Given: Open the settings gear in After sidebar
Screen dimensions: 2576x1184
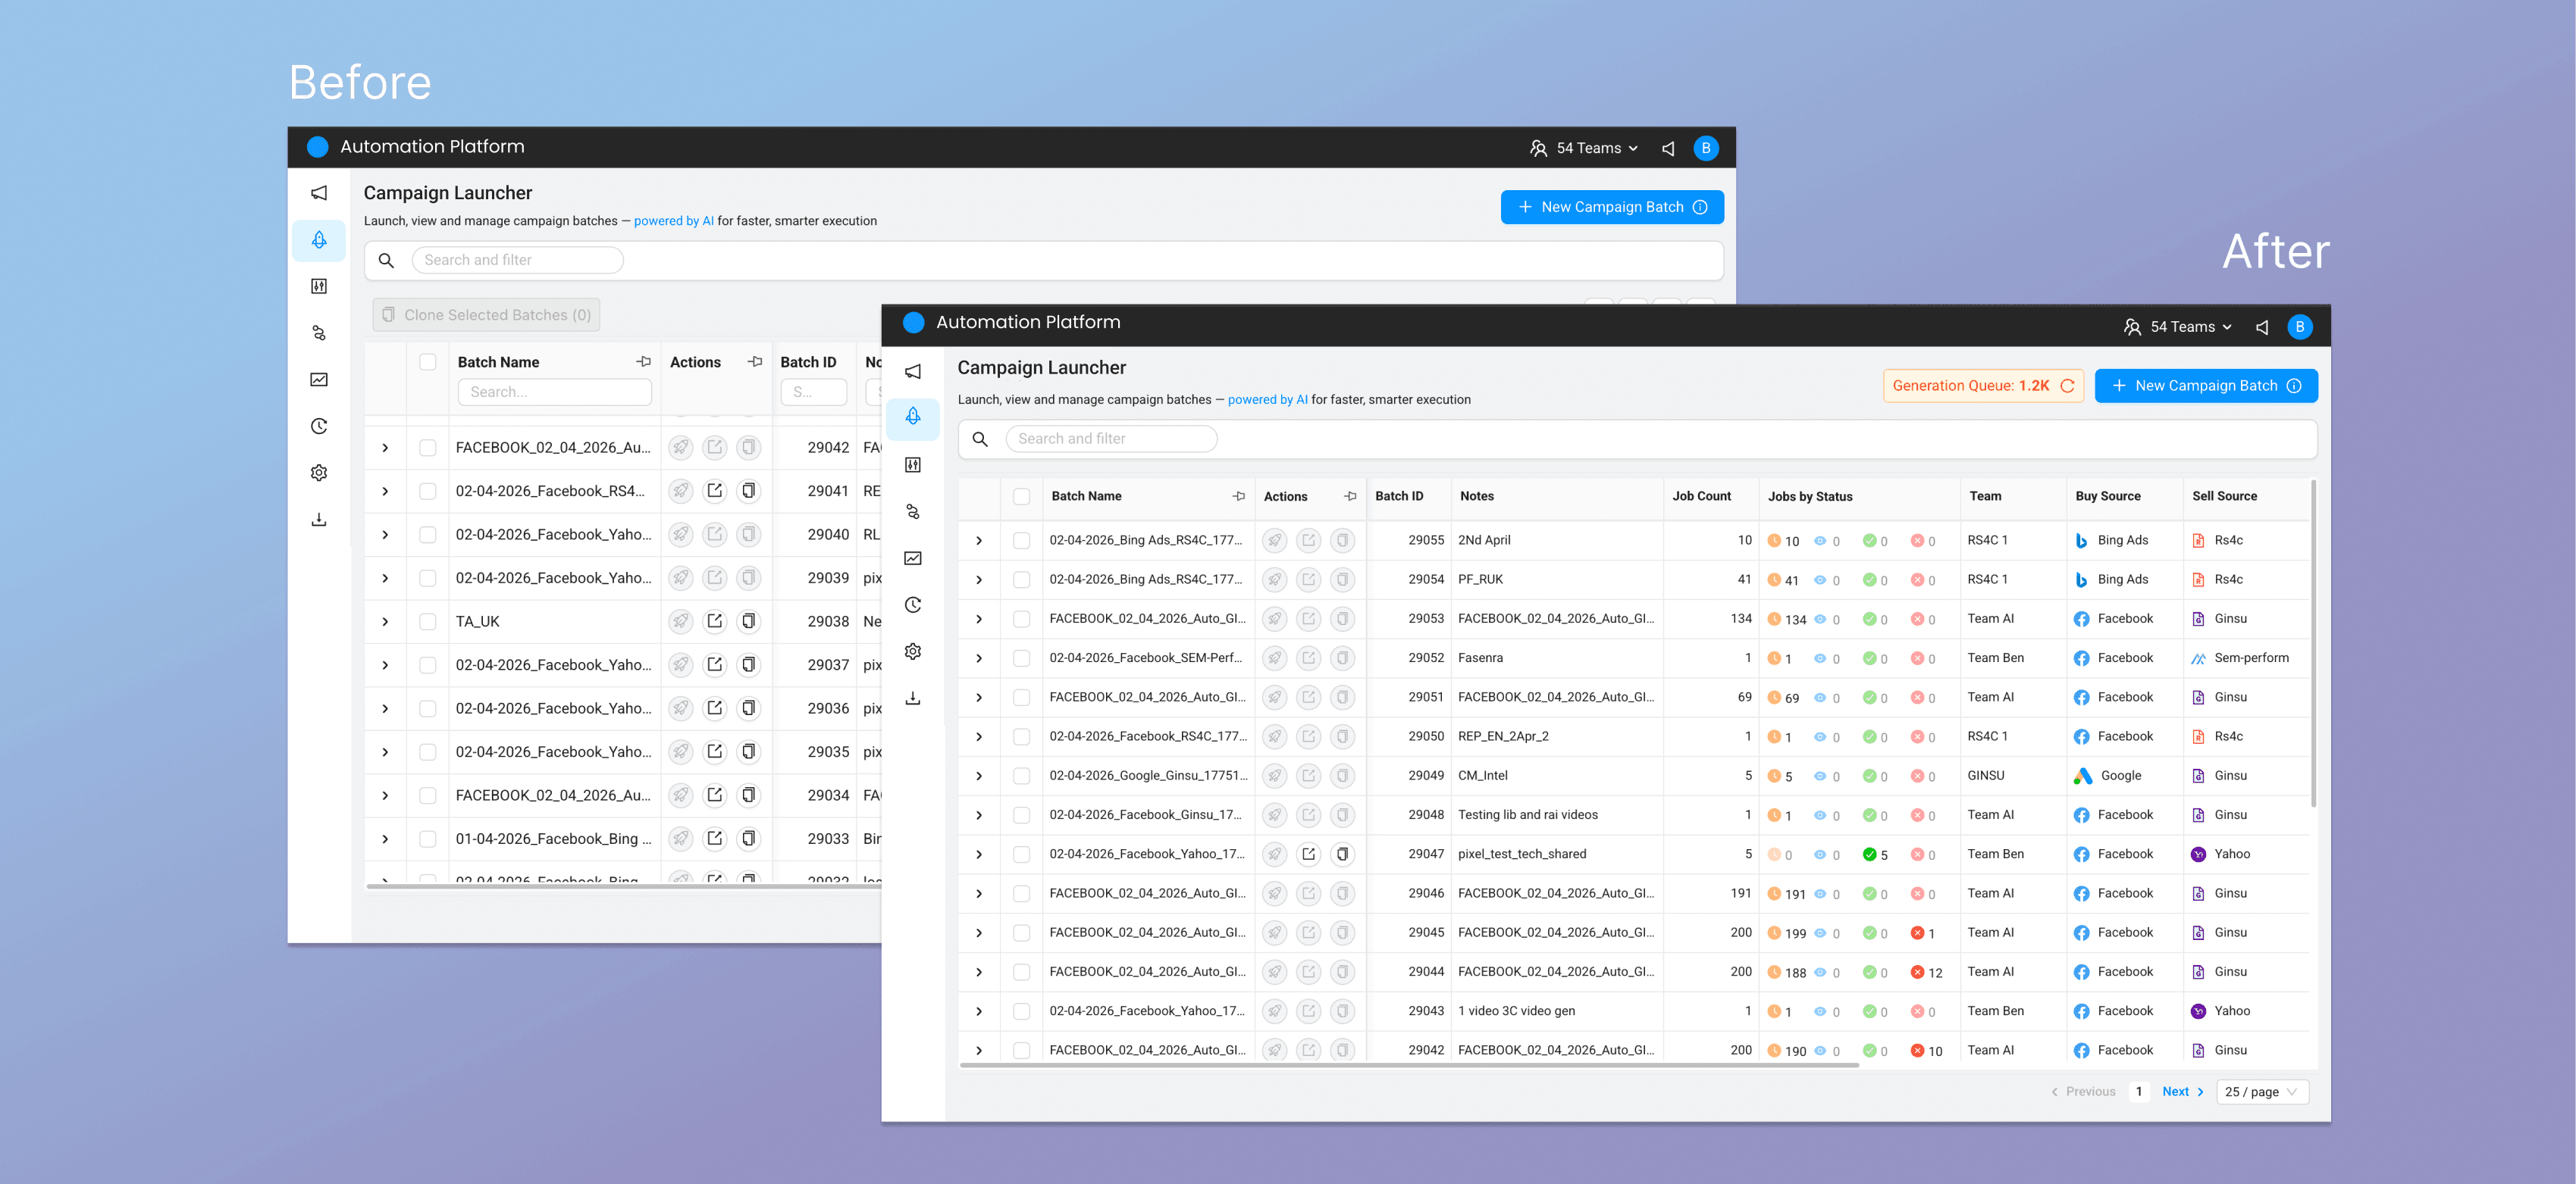Looking at the screenshot, I should coord(912,651).
